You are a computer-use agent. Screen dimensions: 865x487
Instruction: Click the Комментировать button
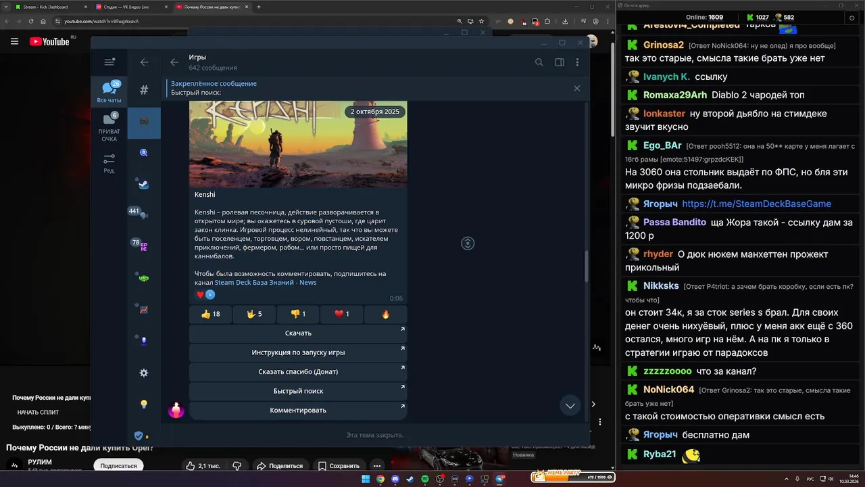pyautogui.click(x=298, y=411)
